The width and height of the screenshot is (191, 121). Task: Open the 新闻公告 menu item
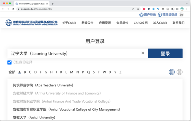(x=87, y=23)
